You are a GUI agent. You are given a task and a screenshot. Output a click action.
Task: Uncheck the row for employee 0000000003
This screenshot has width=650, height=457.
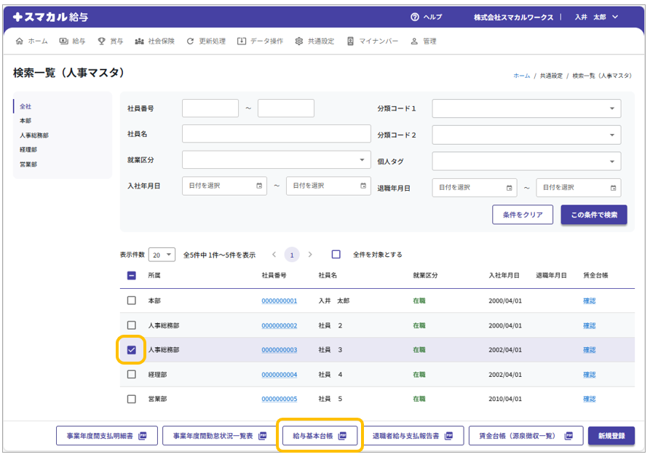coord(132,350)
